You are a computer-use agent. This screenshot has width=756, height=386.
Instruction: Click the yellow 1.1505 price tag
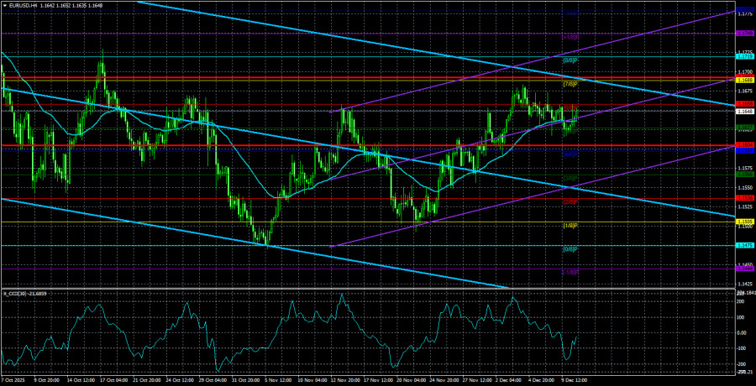743,222
